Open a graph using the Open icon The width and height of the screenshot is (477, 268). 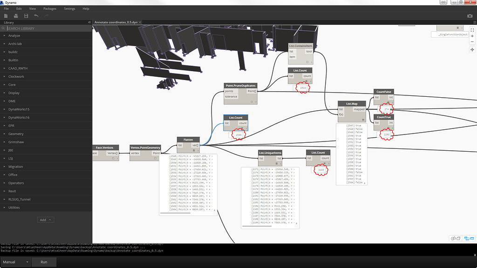tap(15, 15)
